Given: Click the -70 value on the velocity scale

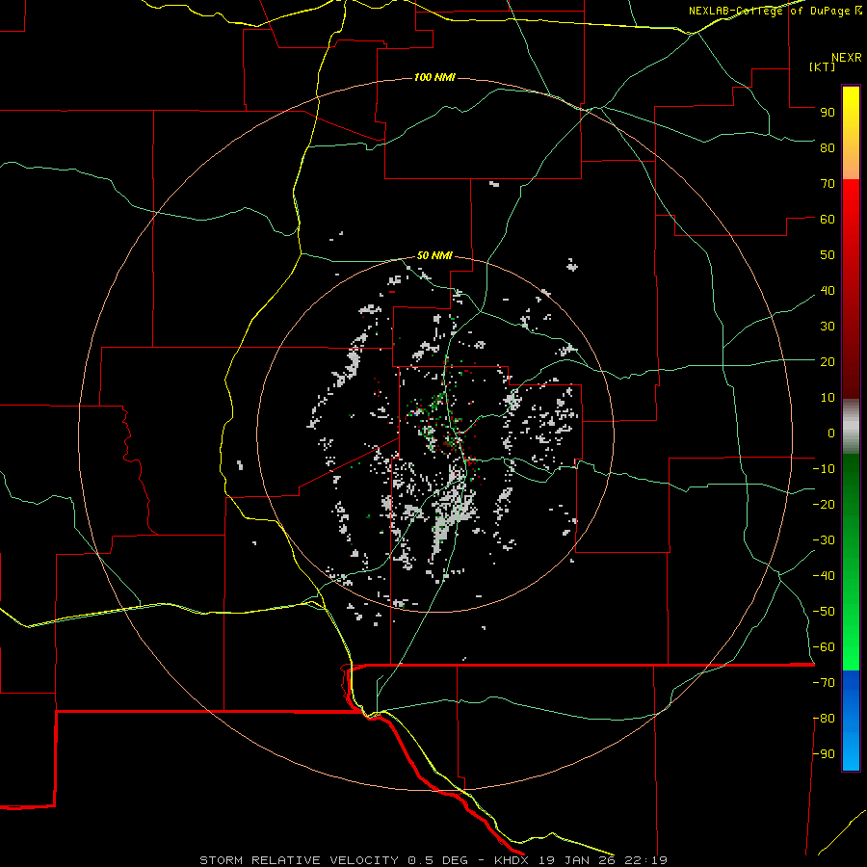Looking at the screenshot, I should click(824, 683).
